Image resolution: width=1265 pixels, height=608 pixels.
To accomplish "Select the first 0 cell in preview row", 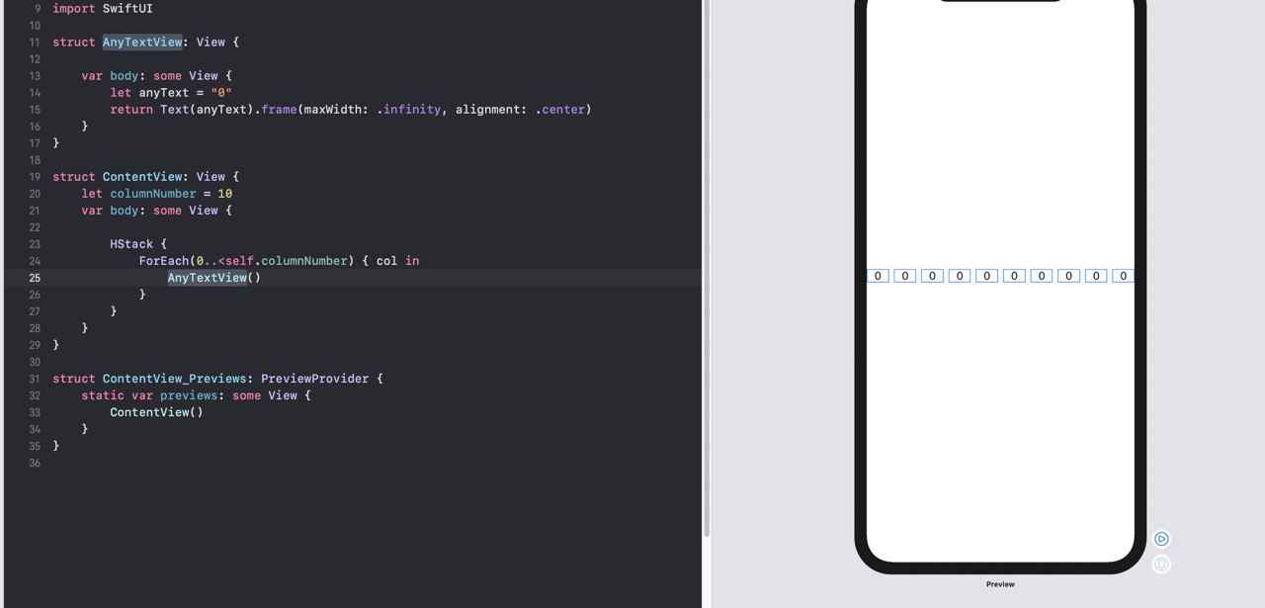I will tap(878, 276).
